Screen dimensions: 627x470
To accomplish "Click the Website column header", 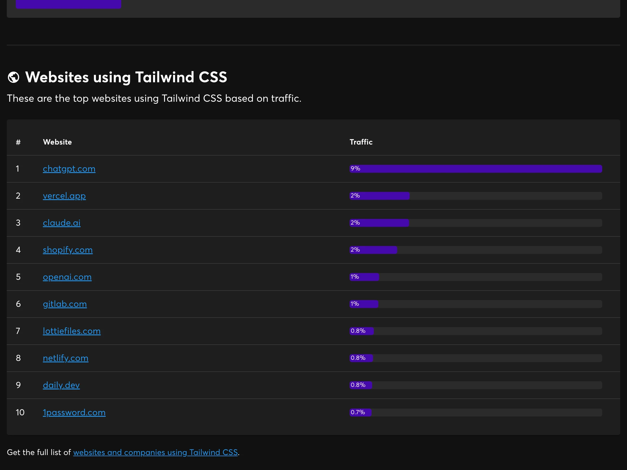I will coord(57,142).
